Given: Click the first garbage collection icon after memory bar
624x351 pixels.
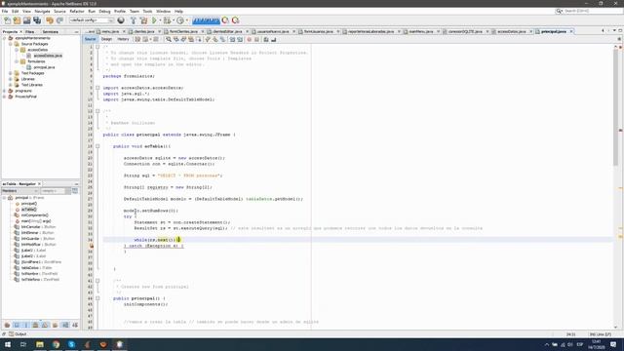Looking at the screenshot, I should 225,20.
